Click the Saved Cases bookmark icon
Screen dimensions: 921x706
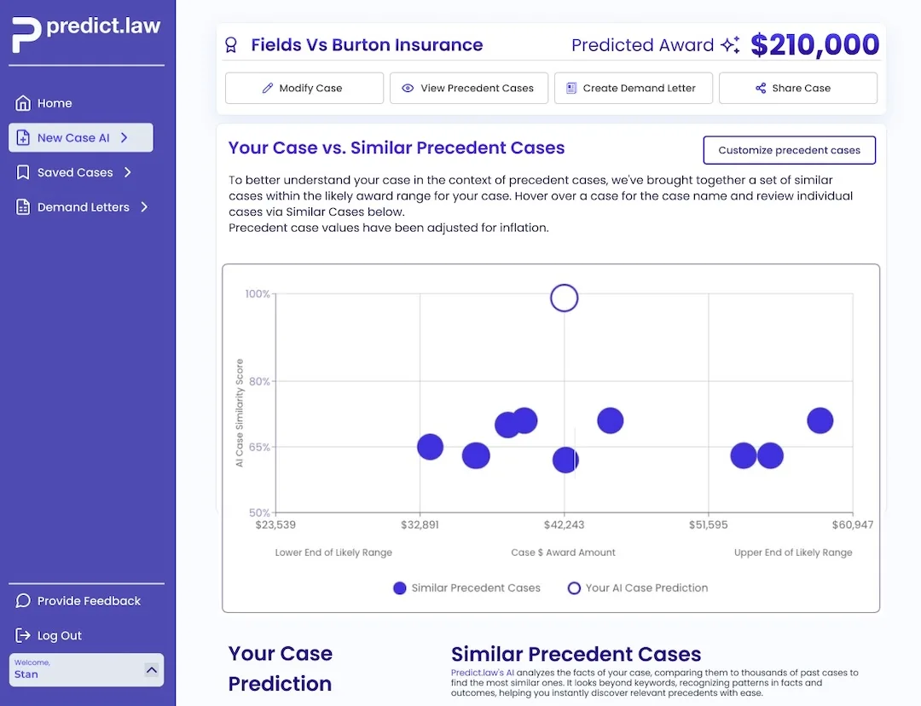(x=23, y=172)
